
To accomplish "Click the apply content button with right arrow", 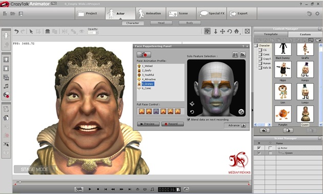I will tap(288, 130).
